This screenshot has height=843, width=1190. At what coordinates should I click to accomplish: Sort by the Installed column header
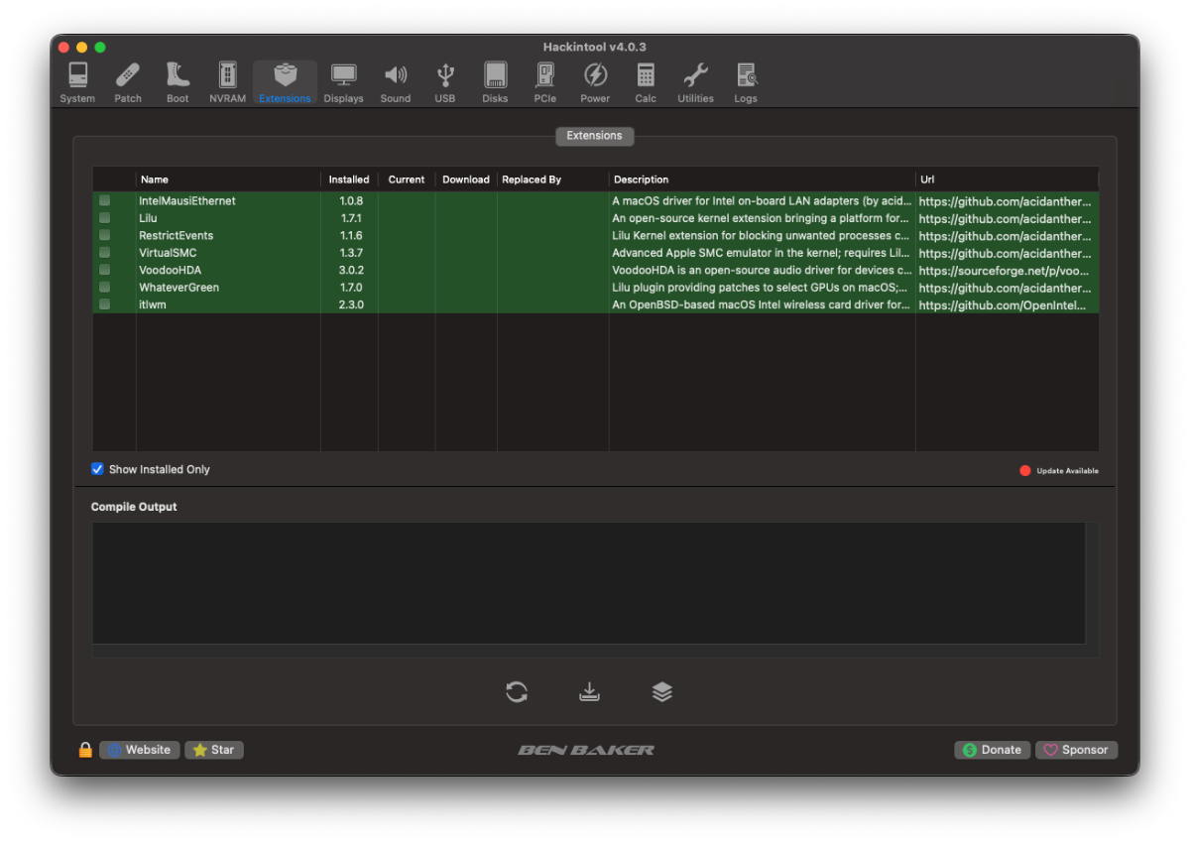349,180
